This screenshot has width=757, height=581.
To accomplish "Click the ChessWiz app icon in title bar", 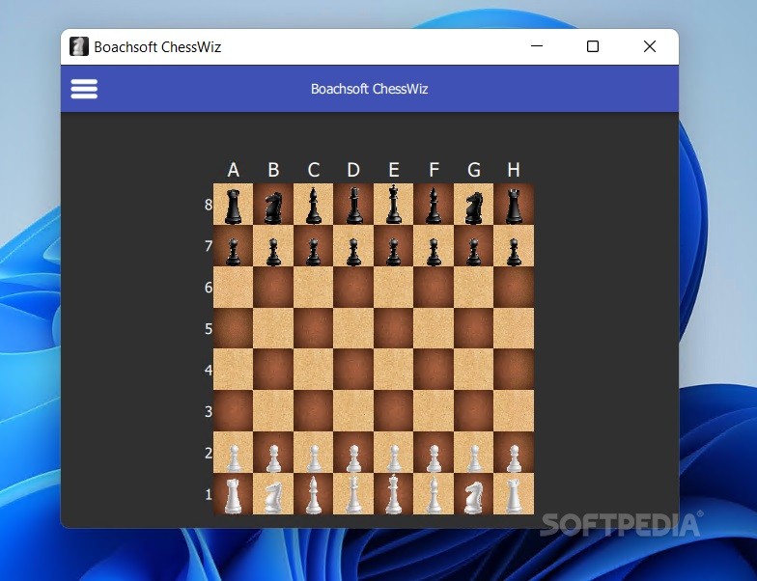I will (x=79, y=46).
